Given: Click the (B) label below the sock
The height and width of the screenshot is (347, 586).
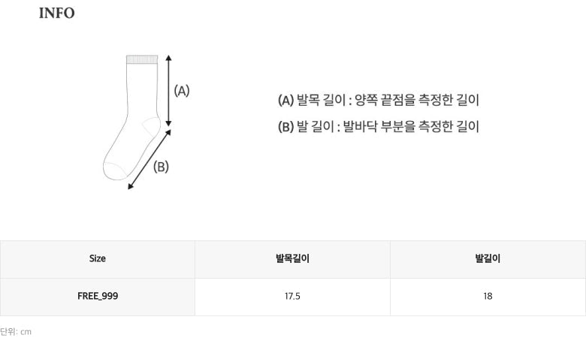Looking at the screenshot, I should click(x=161, y=167).
